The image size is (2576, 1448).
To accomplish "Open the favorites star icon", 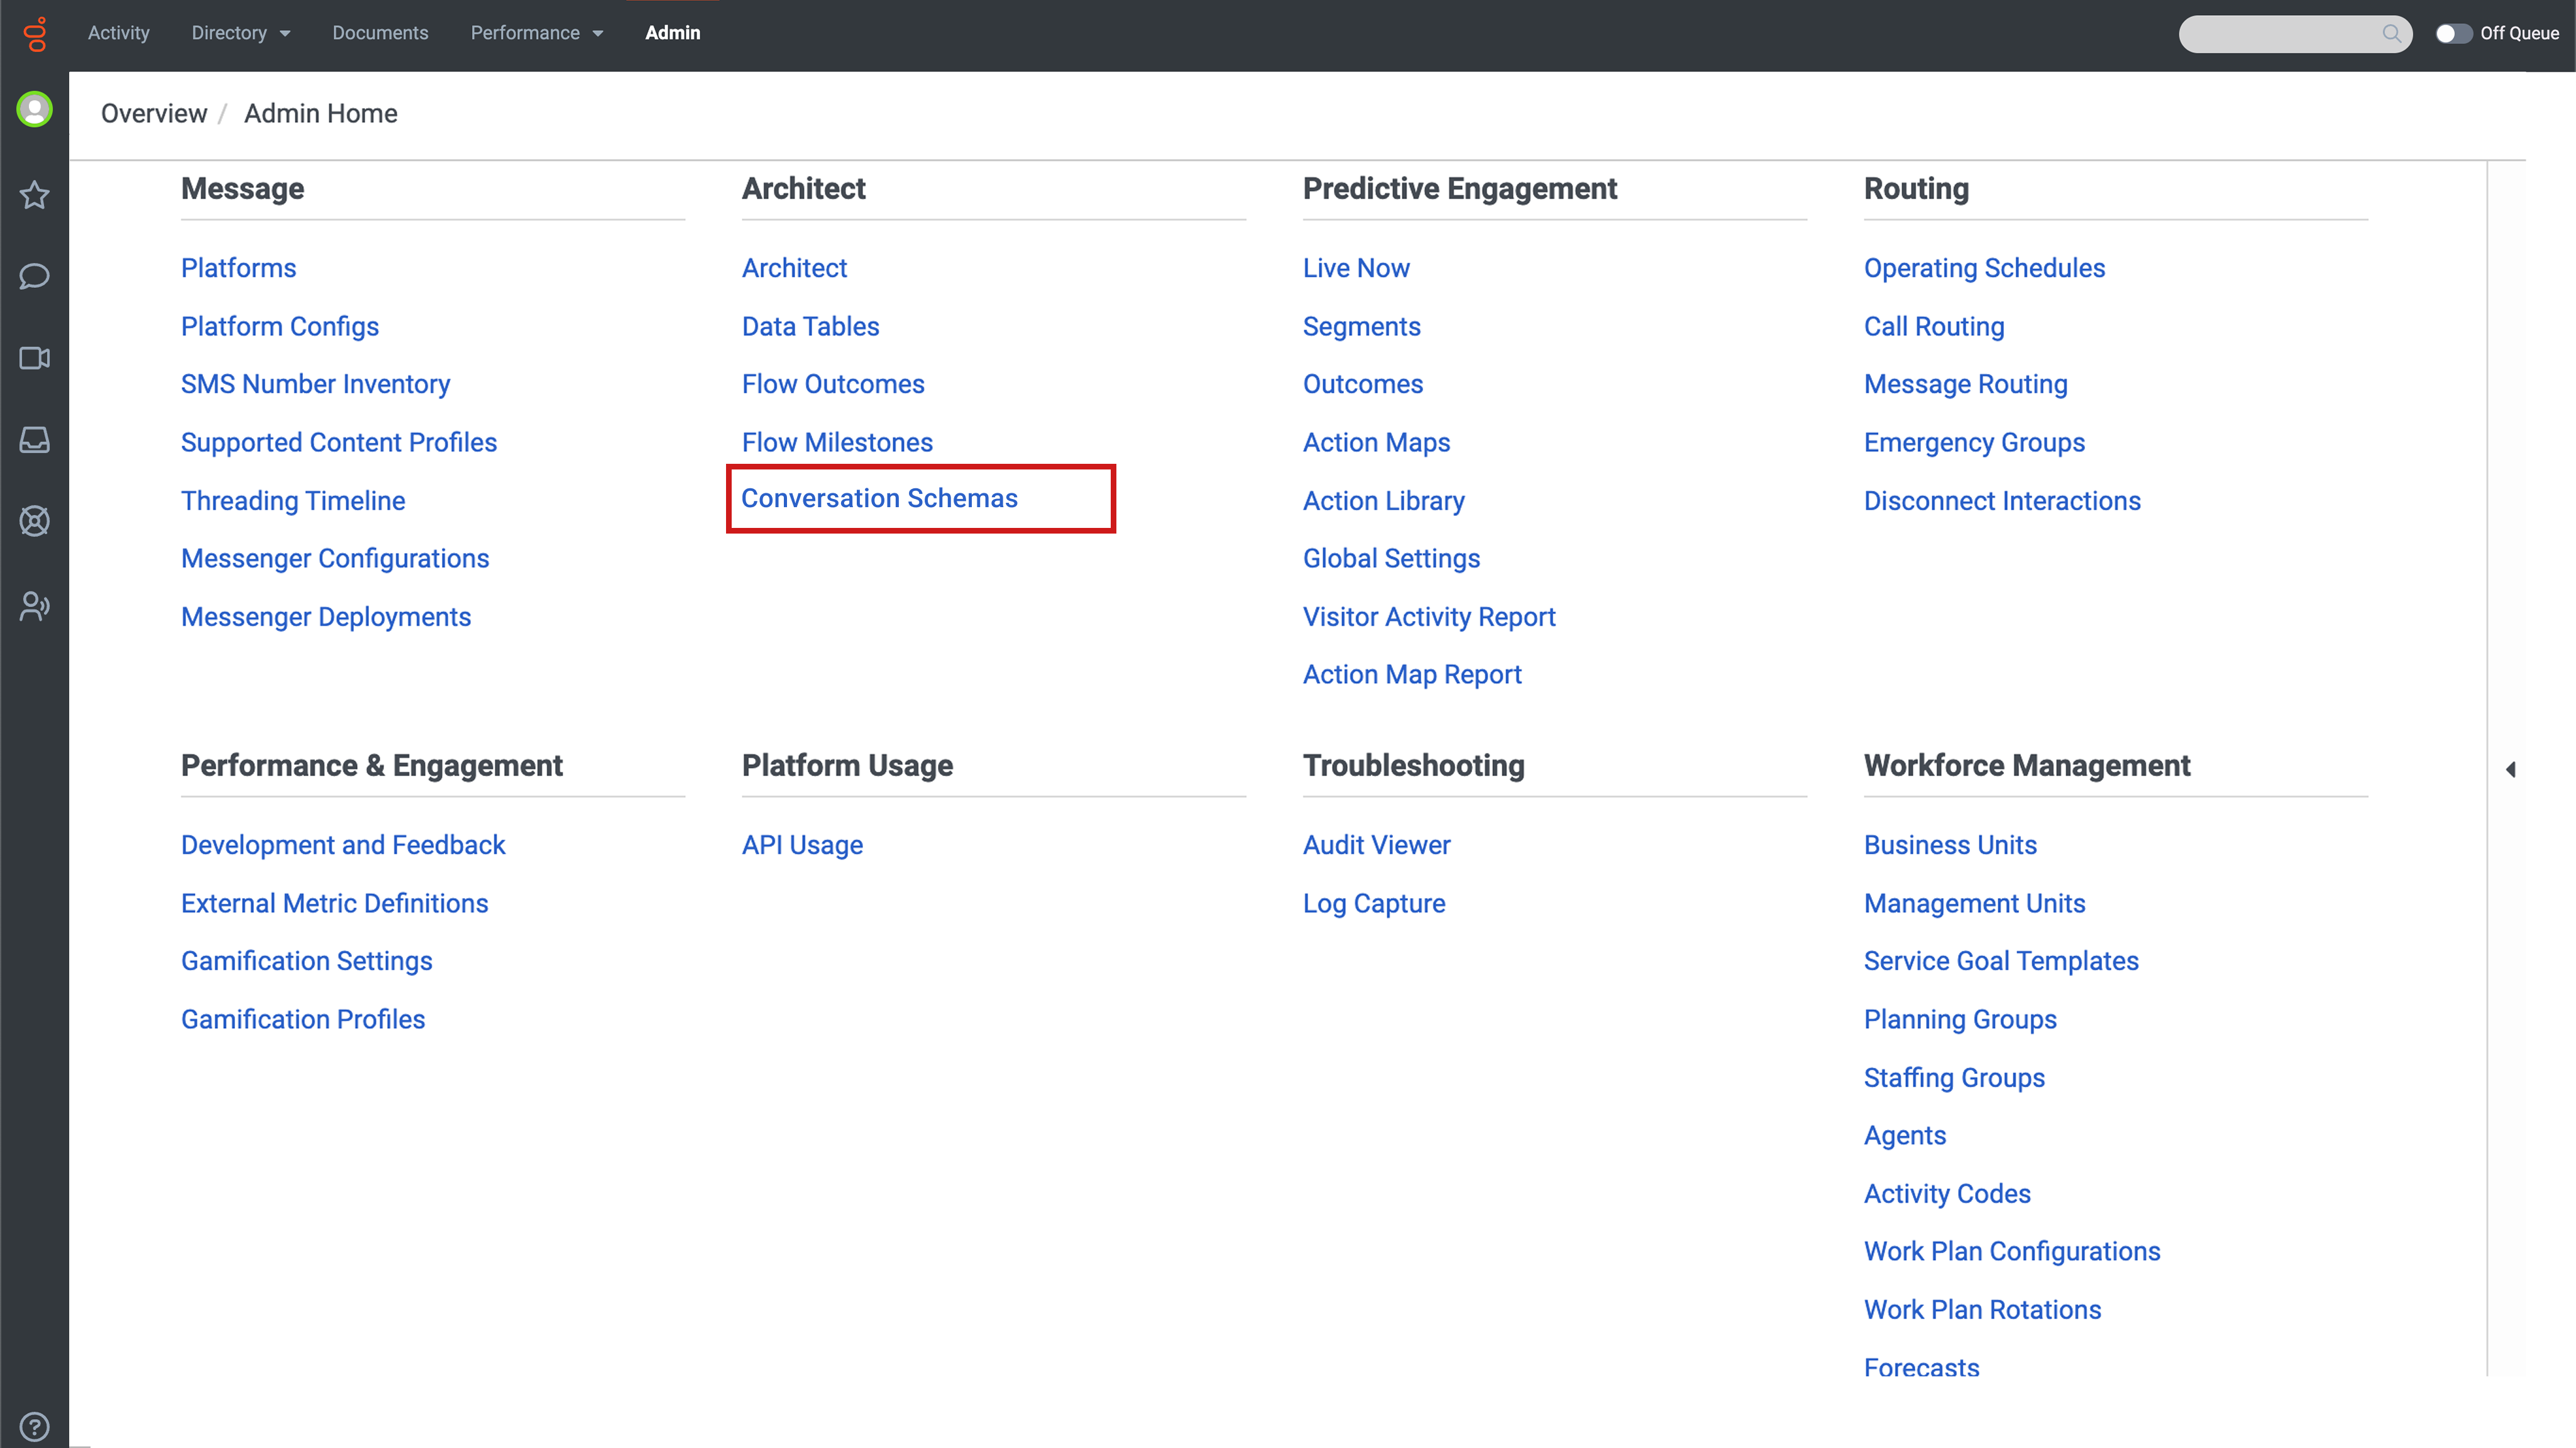I will 35,195.
